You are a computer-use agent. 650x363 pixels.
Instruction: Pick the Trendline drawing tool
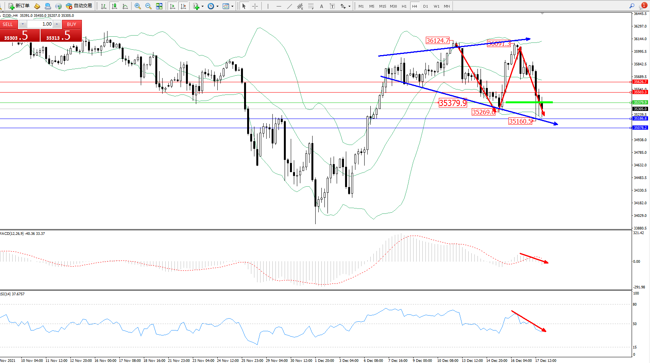[289, 6]
